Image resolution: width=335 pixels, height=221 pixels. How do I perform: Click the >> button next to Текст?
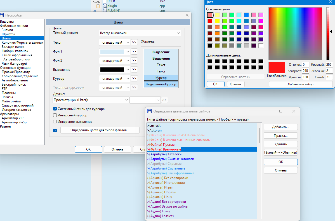click(x=134, y=43)
